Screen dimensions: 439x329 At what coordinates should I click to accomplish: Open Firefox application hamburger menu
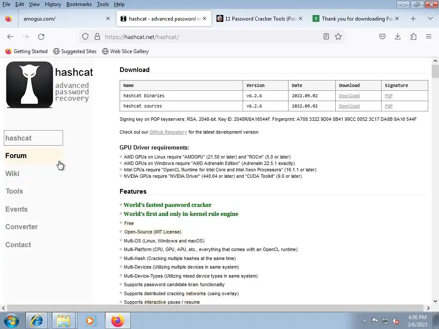429,37
